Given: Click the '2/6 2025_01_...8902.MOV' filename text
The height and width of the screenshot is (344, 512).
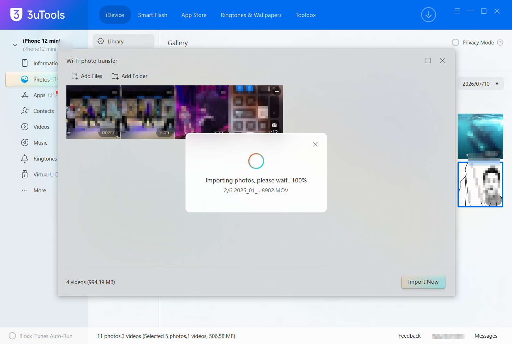Looking at the screenshot, I should click(256, 191).
